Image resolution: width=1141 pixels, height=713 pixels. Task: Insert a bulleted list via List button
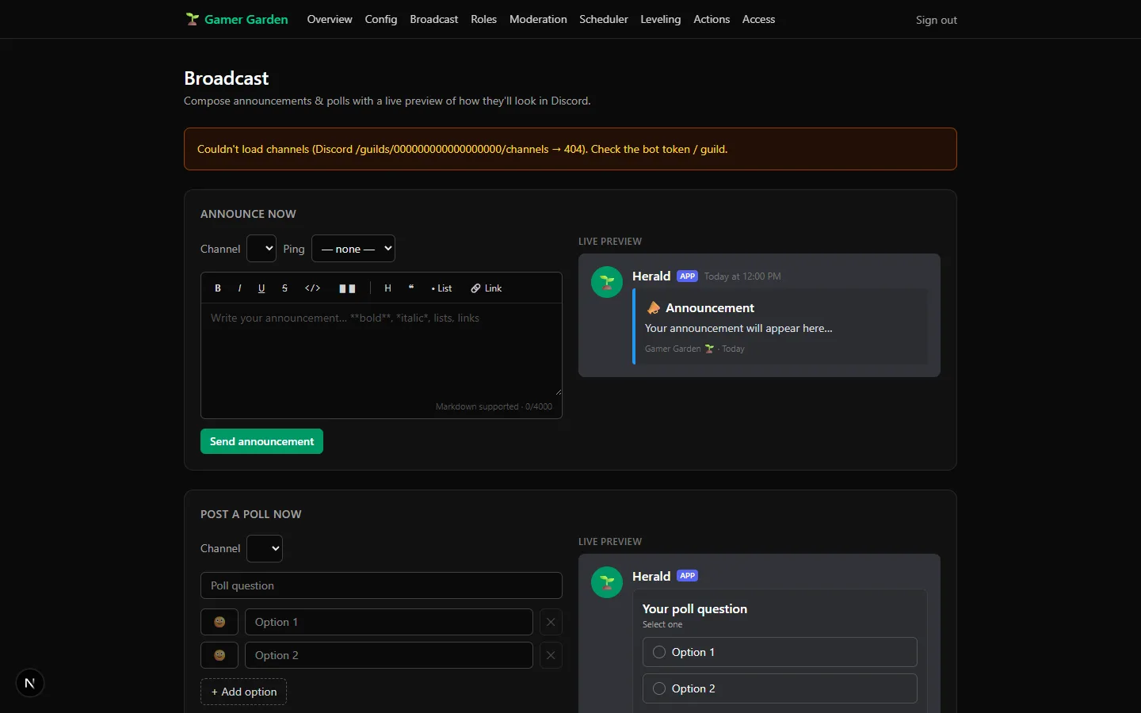pos(441,288)
